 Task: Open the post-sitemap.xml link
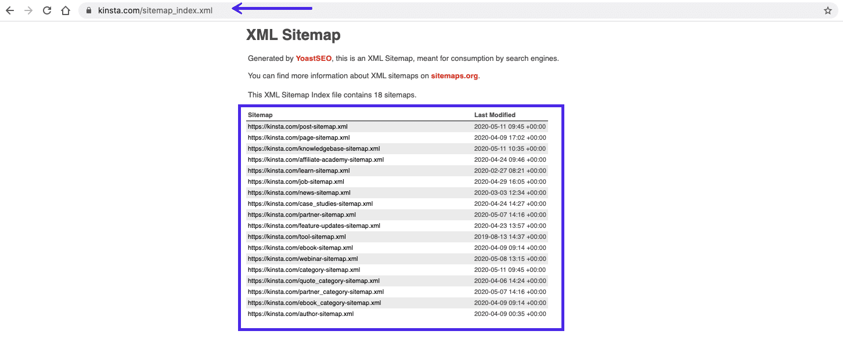point(298,126)
